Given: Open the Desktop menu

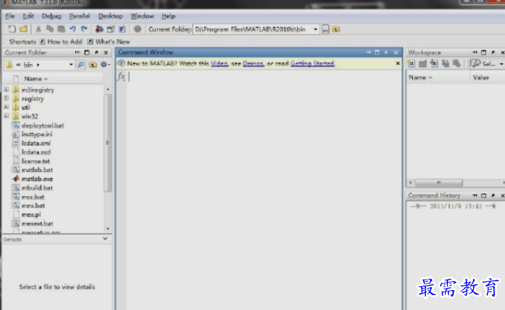Looking at the screenshot, I should [x=110, y=16].
